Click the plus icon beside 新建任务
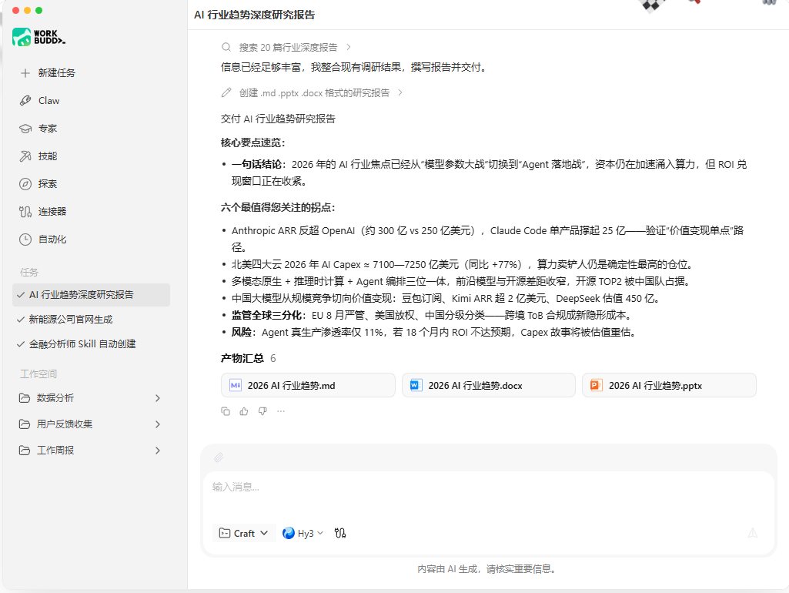789x593 pixels. 25,73
